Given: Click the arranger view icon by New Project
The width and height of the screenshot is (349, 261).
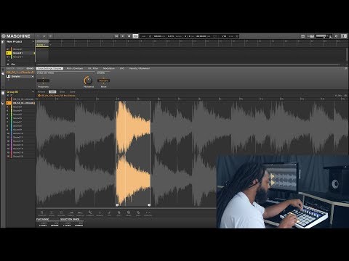Looking at the screenshot, I should pos(3,42).
